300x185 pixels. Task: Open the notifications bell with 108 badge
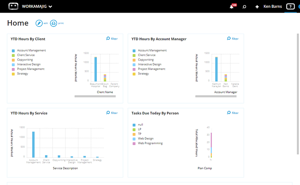(232, 6)
